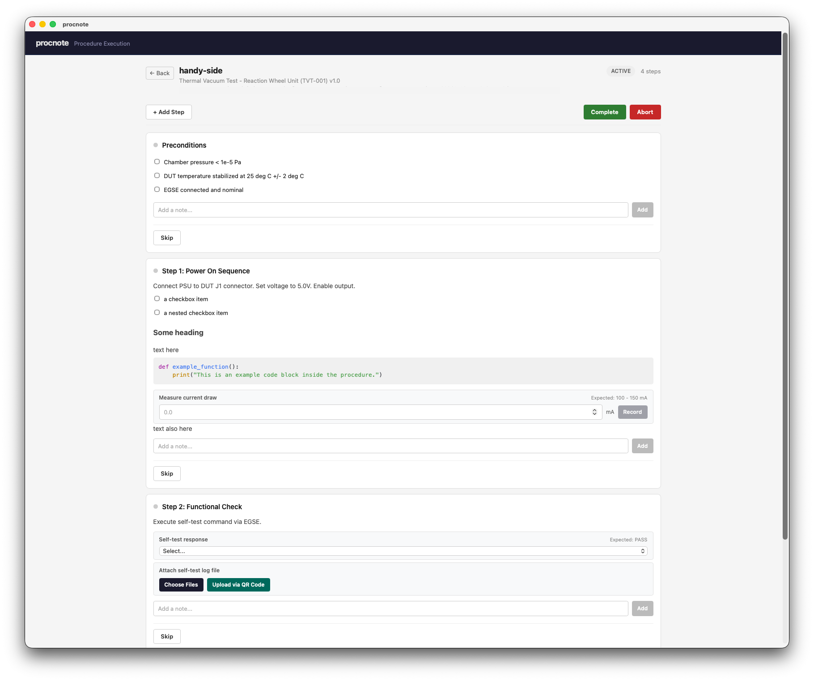Image resolution: width=814 pixels, height=681 pixels.
Task: Click the Step 2 status dot
Action: pyautogui.click(x=156, y=506)
